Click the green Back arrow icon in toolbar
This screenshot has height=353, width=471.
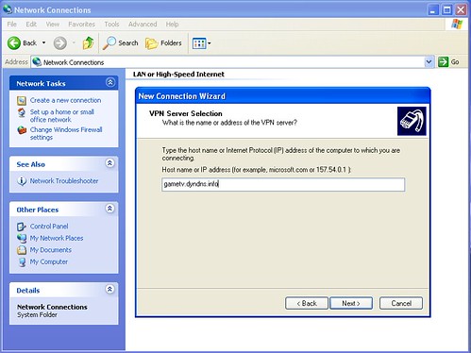[x=14, y=43]
